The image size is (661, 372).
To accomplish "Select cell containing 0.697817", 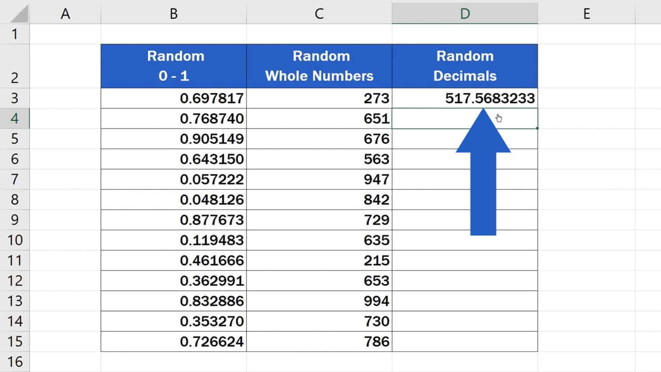I will pos(173,98).
